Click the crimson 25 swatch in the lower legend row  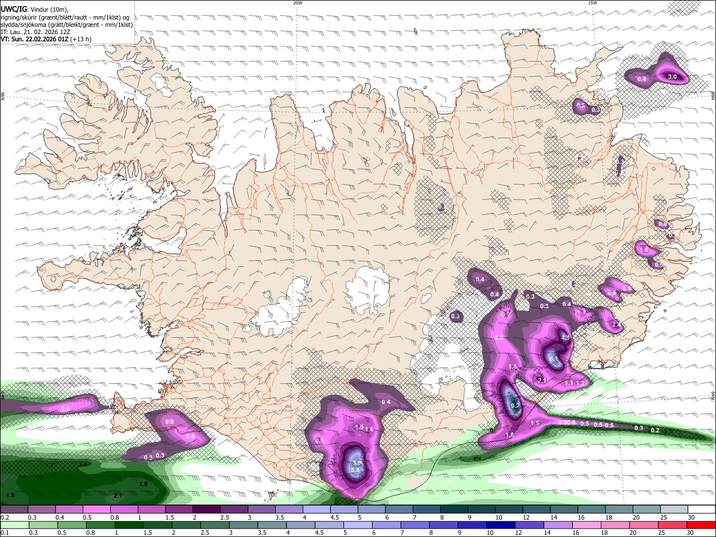pyautogui.click(x=673, y=525)
